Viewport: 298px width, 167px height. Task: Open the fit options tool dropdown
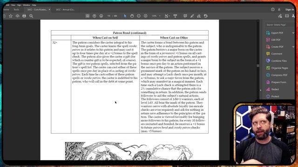coord(167,16)
